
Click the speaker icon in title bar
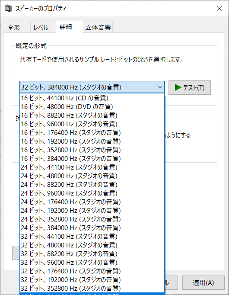click(x=9, y=9)
